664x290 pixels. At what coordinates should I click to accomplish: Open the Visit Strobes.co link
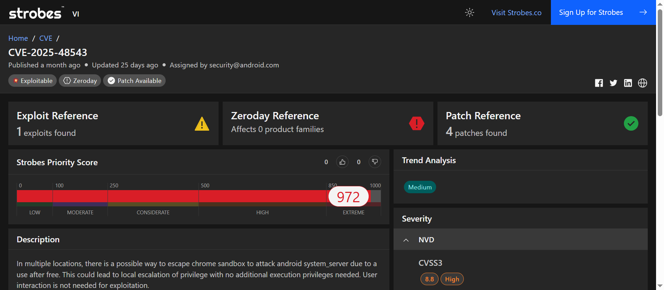pyautogui.click(x=516, y=13)
